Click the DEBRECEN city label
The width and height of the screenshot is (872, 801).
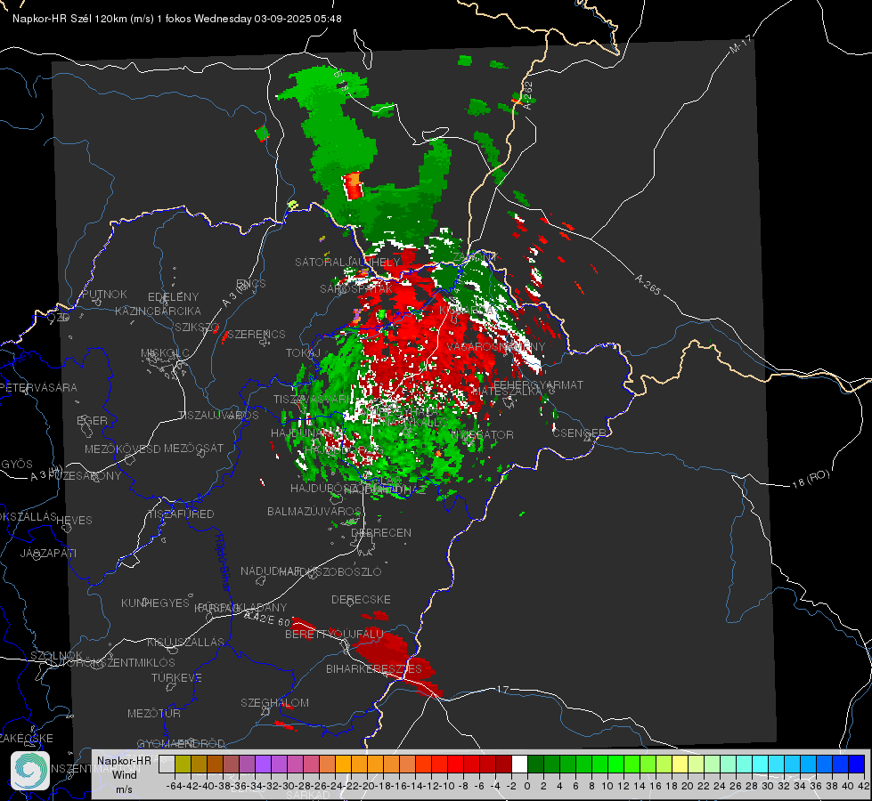[381, 532]
